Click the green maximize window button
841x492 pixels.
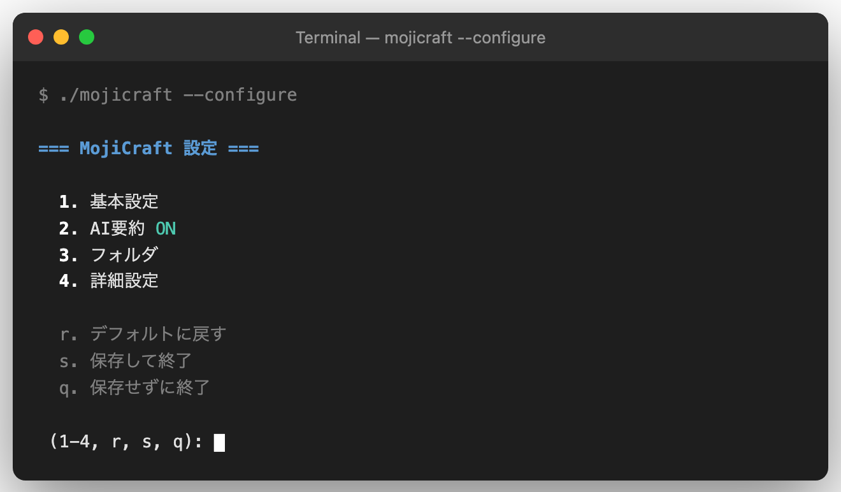click(87, 38)
